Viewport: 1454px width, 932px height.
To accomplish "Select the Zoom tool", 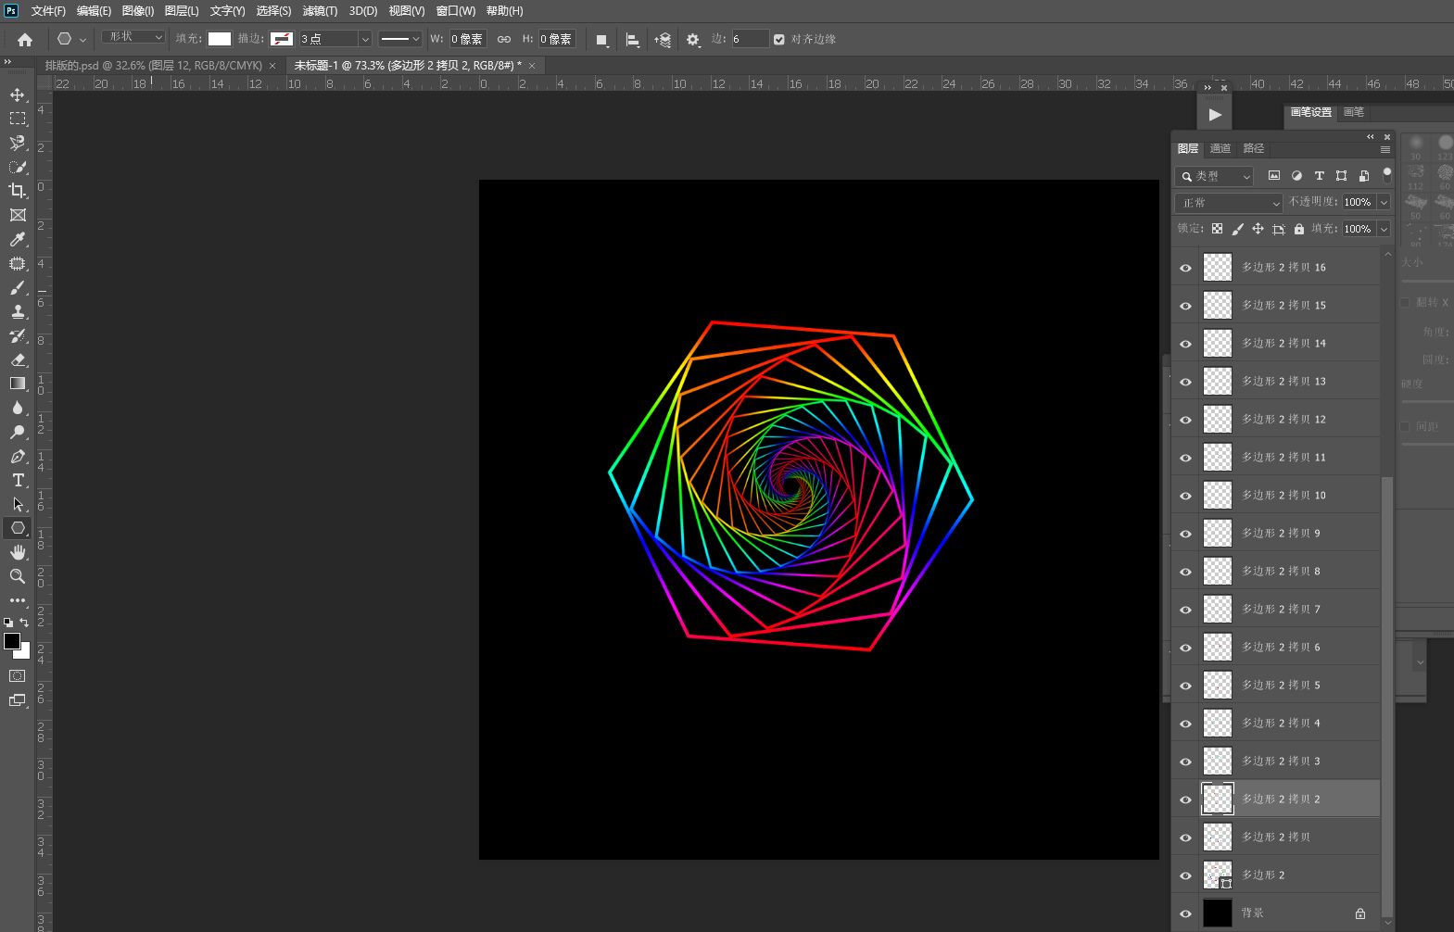I will pos(18,576).
